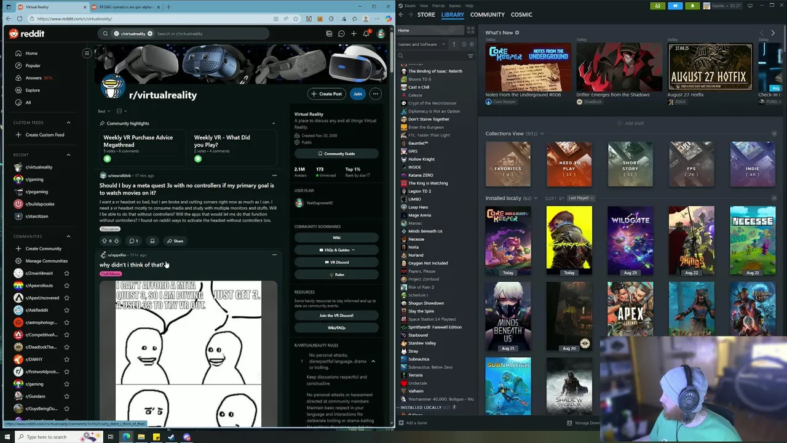787x443 pixels.
Task: Open Steam COMMUNITY tab
Action: coord(487,15)
